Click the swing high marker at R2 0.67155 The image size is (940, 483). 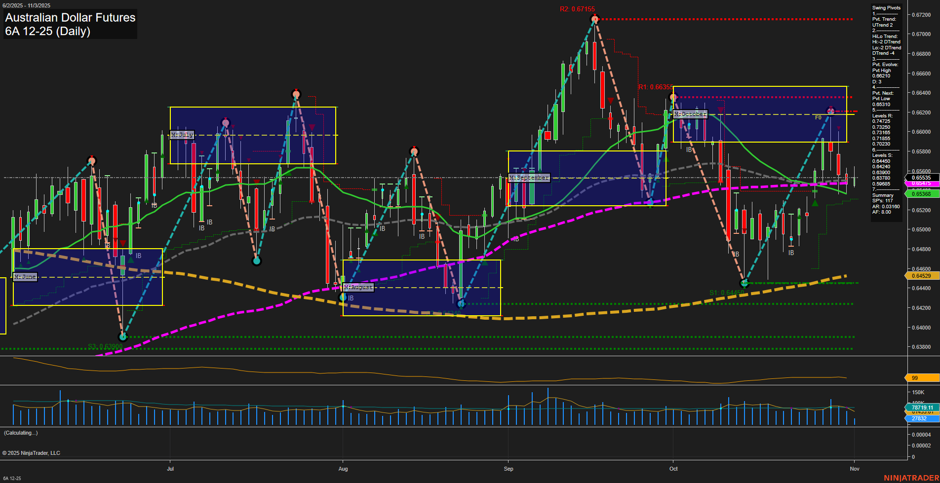594,19
